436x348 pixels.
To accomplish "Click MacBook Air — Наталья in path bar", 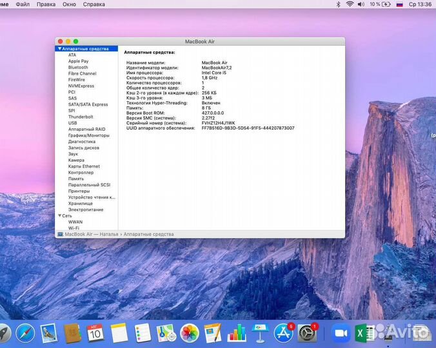I will pyautogui.click(x=91, y=234).
